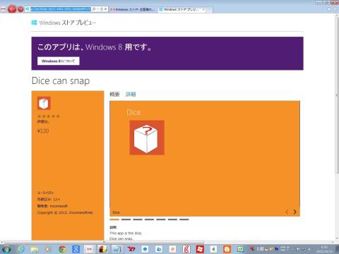Image resolution: width=339 pixels, height=254 pixels.
Task: Open the Yahoo Y! taskbar icon
Action: [x=131, y=249]
